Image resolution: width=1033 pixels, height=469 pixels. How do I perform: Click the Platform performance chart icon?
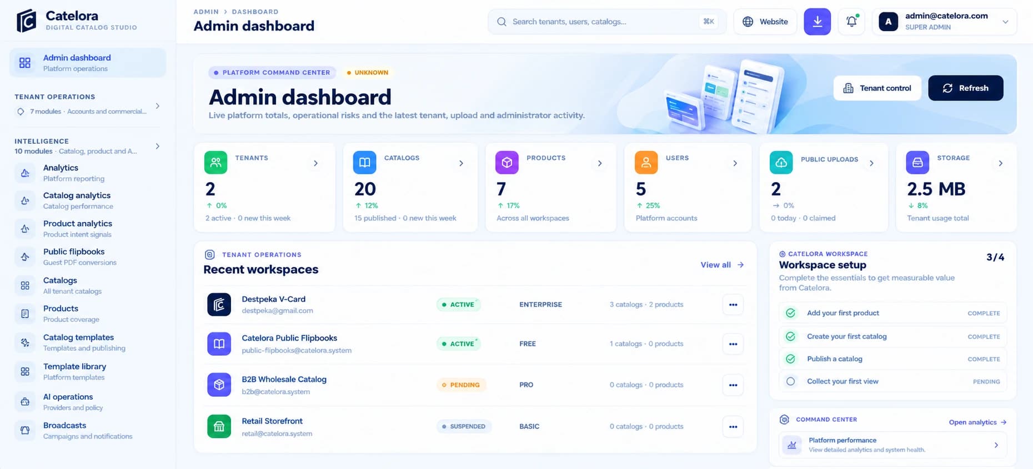[792, 445]
